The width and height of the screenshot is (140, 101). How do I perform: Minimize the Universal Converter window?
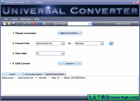coord(134,2)
